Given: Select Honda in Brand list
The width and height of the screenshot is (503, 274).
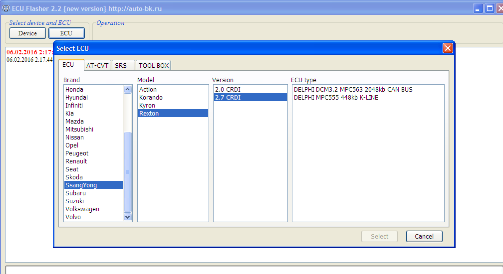Looking at the screenshot, I should [94, 89].
